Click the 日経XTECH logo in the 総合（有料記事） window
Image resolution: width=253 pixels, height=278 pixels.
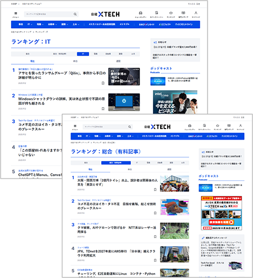point(157,127)
